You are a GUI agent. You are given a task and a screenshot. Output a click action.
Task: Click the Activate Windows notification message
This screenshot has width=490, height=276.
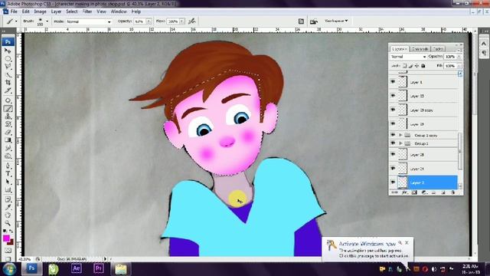click(x=374, y=253)
